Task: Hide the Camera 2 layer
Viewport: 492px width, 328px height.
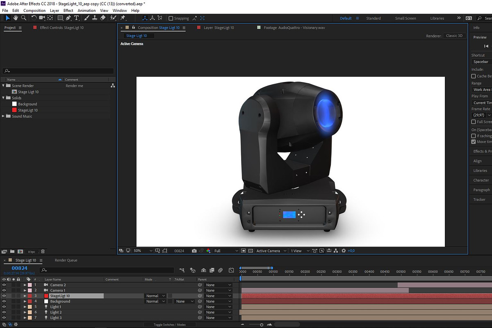Action: click(4, 285)
